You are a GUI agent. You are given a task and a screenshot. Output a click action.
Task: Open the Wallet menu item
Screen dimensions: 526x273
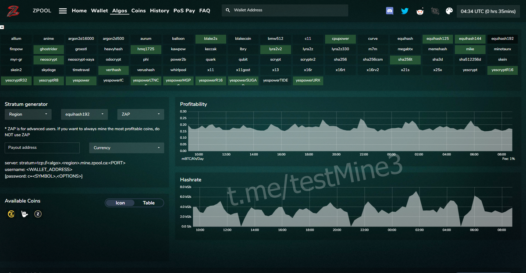(100, 10)
